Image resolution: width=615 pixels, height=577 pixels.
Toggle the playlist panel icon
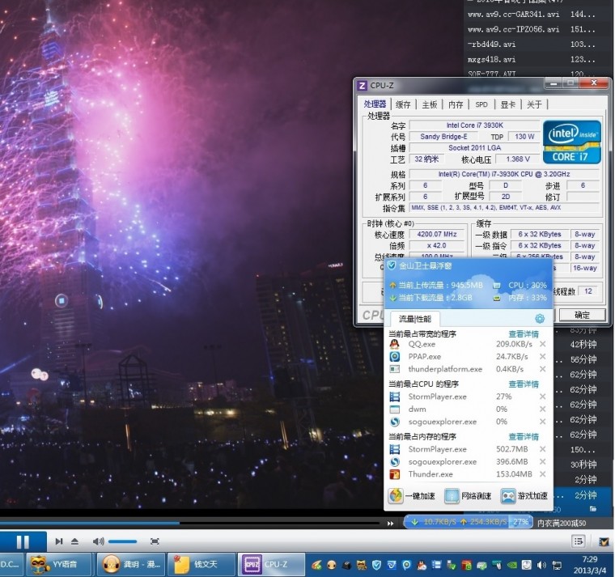click(579, 541)
